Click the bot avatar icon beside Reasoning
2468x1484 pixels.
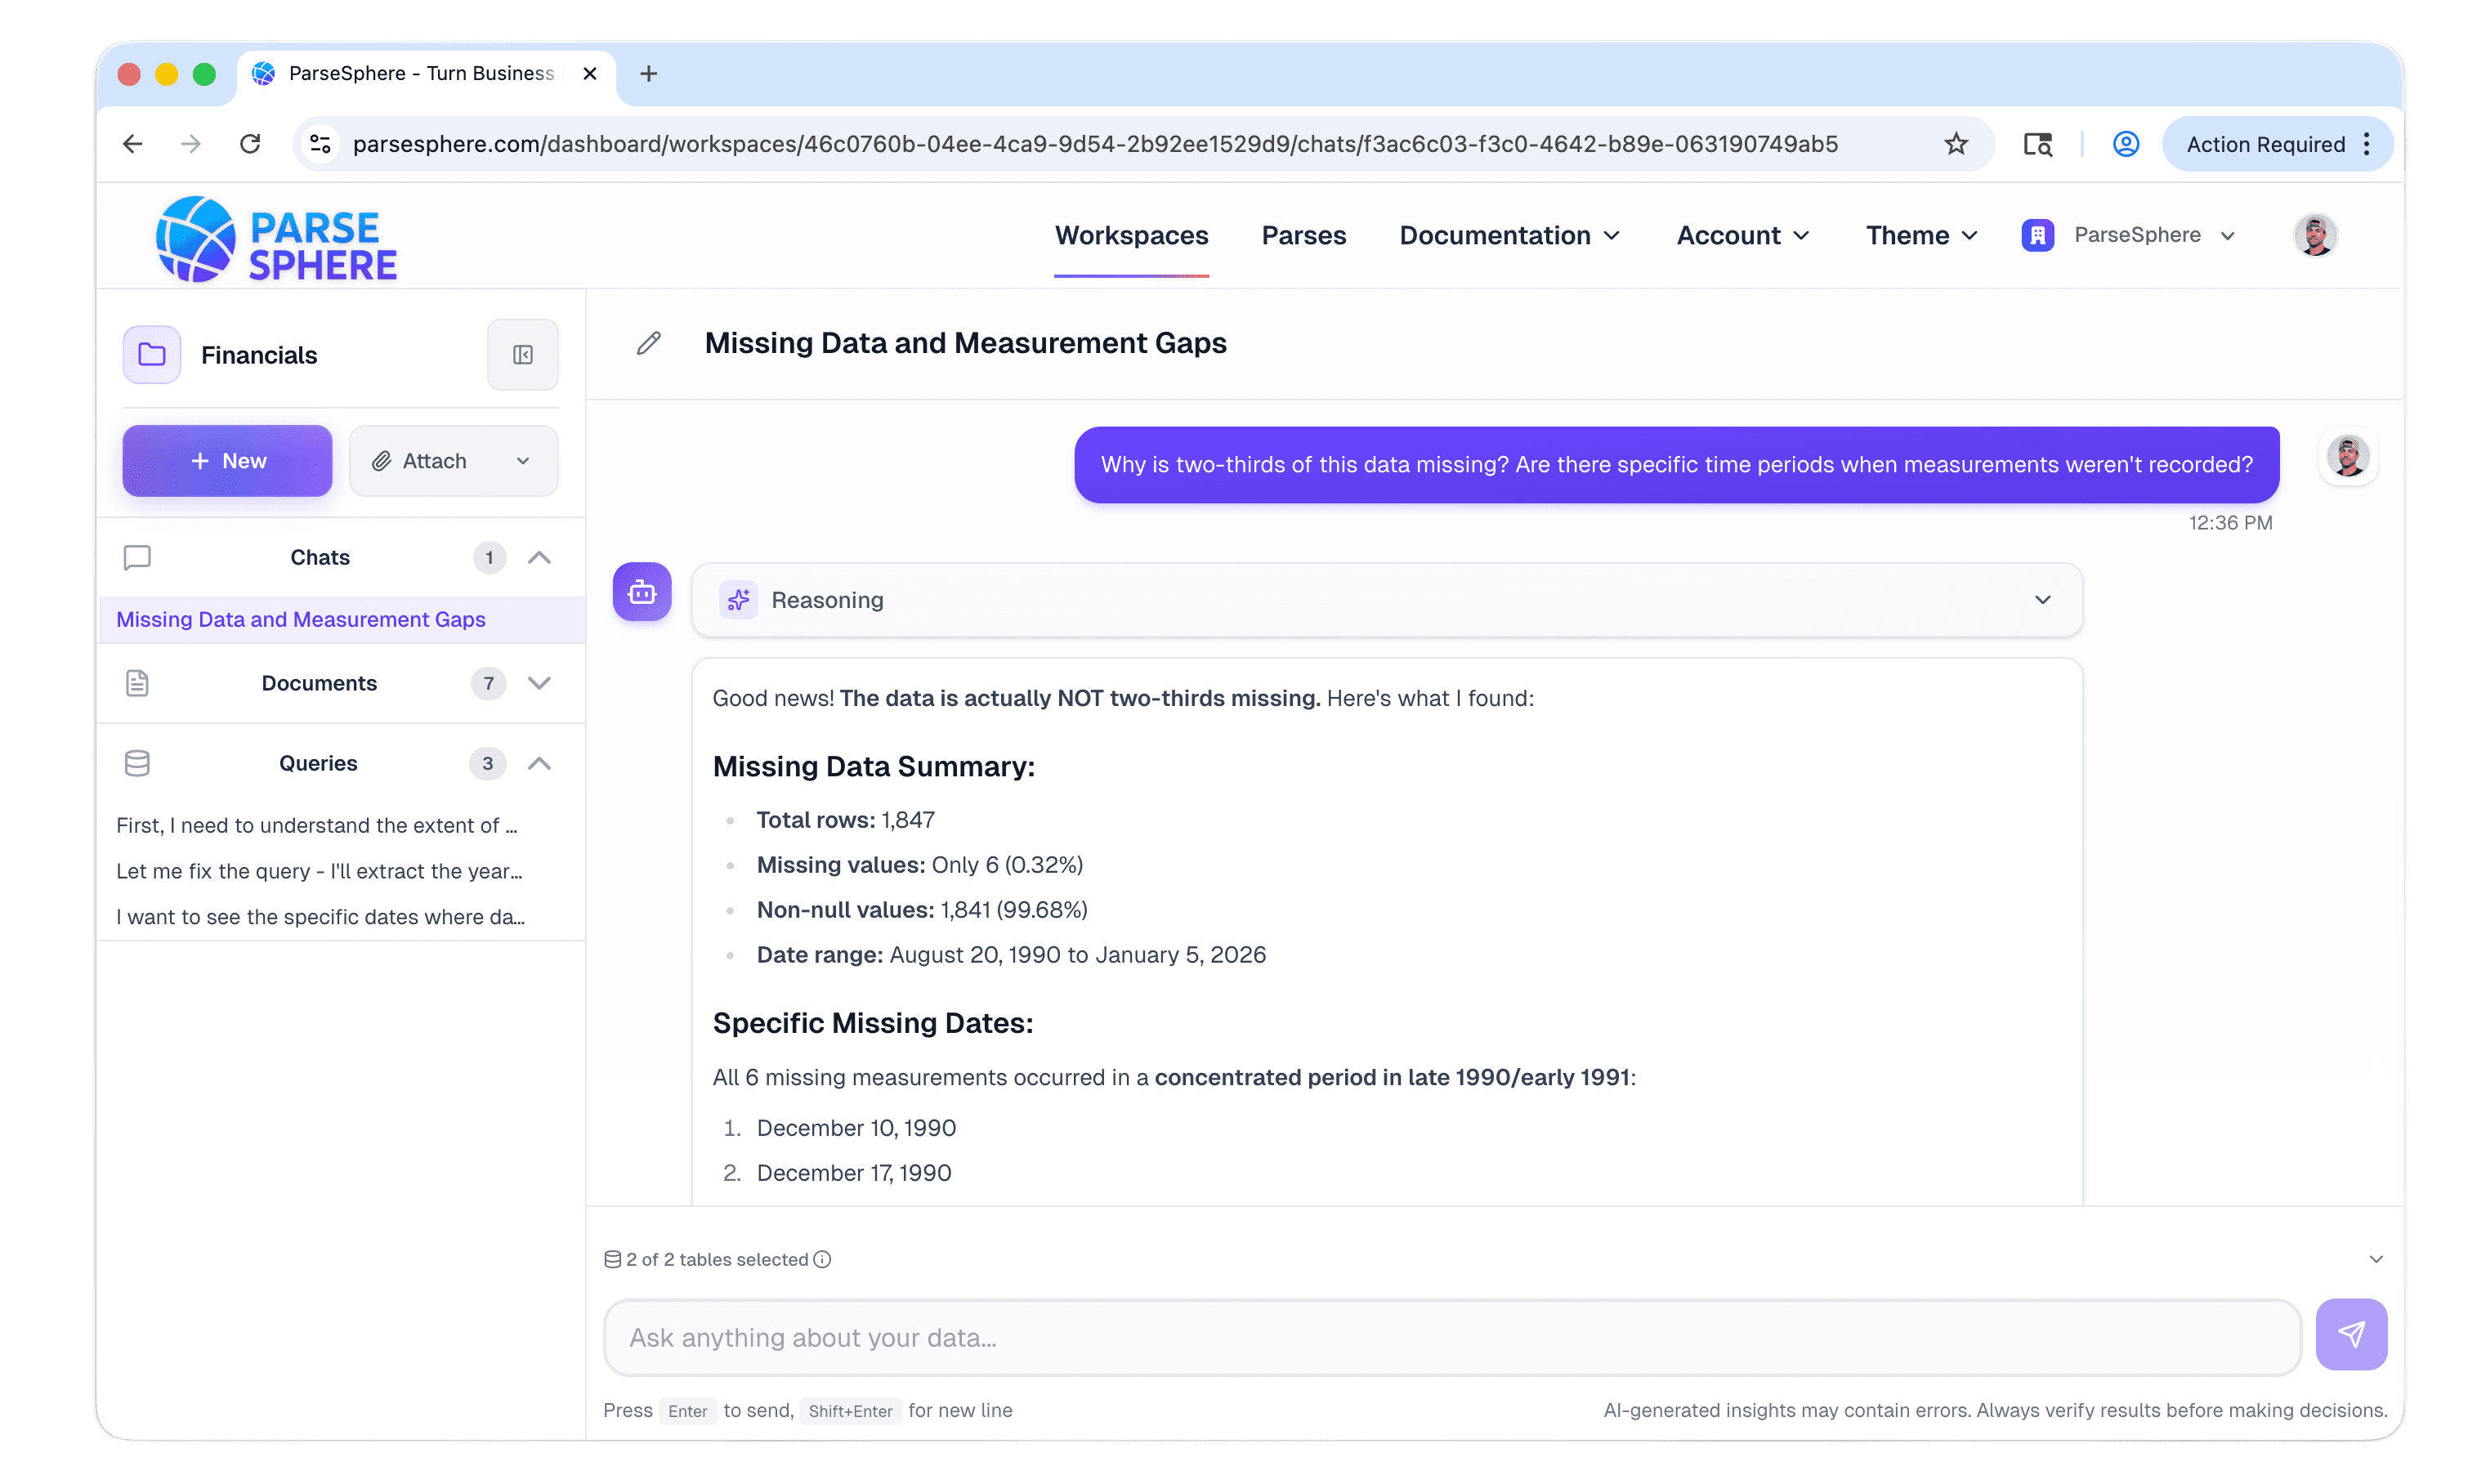(641, 592)
